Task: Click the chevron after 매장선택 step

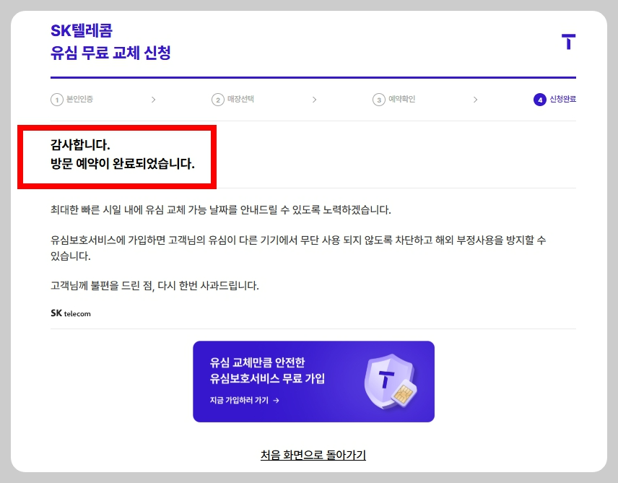Action: coord(314,100)
